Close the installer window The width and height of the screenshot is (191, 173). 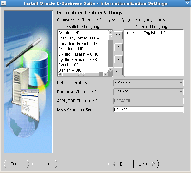pos(187,3)
